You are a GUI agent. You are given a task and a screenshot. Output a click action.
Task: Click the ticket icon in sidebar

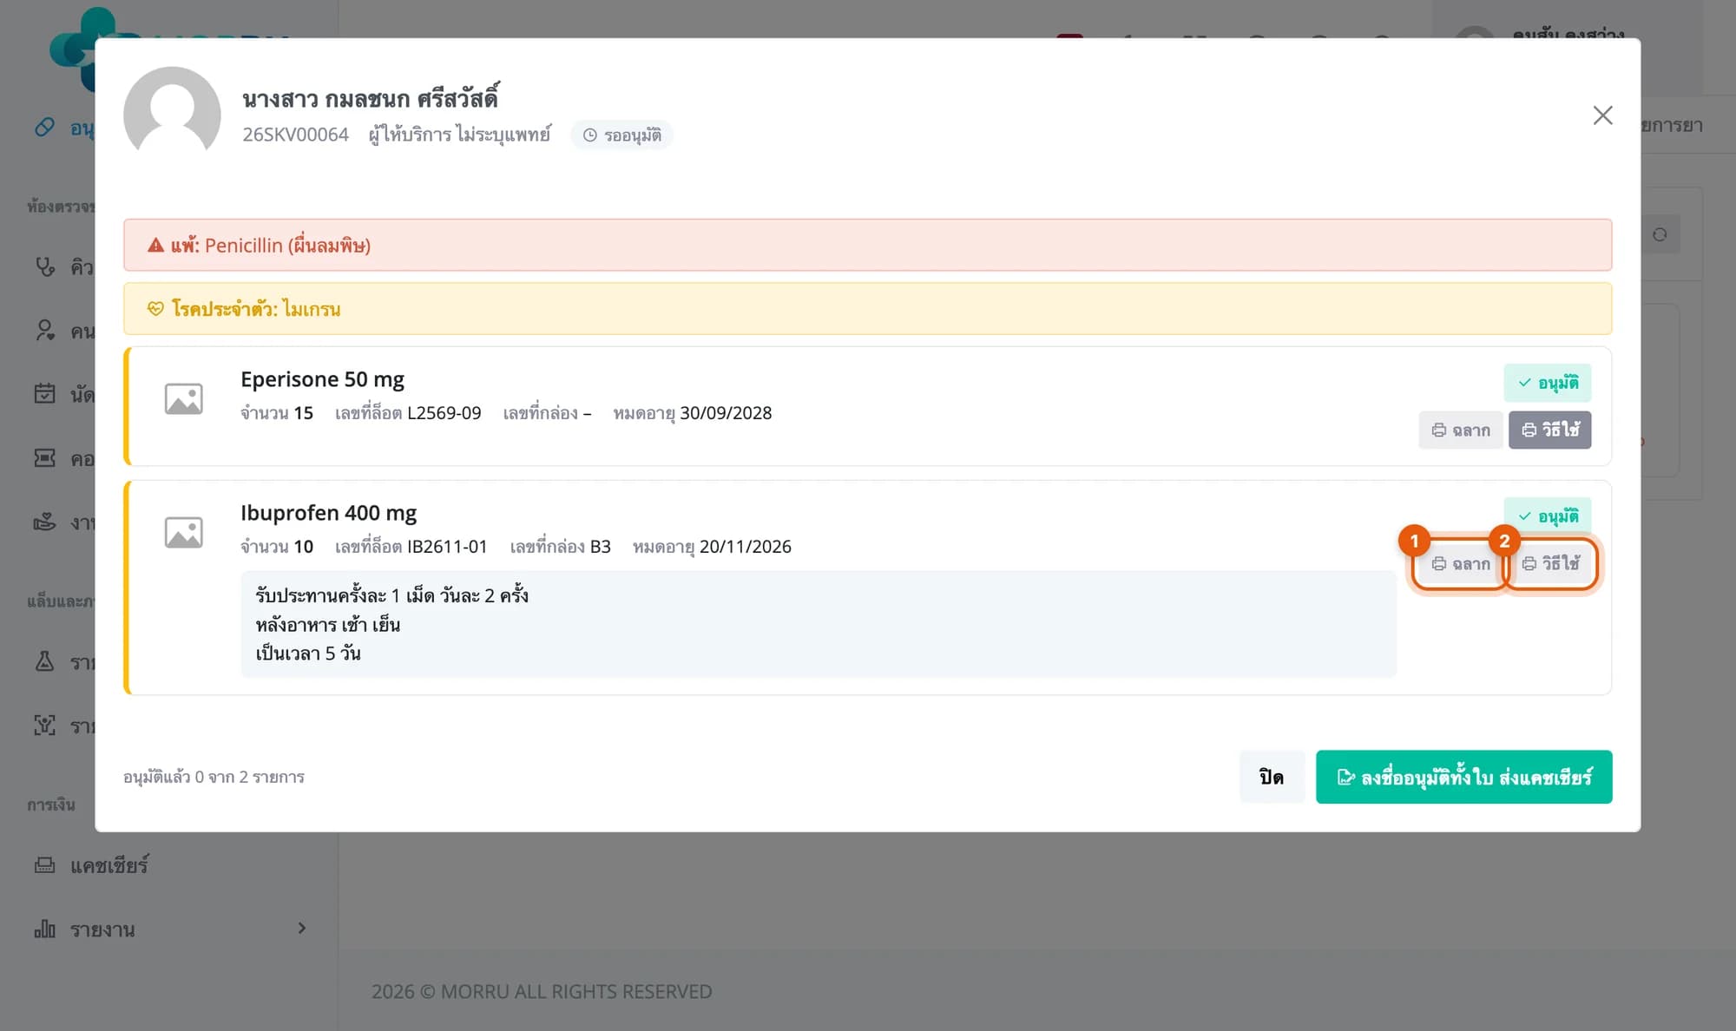point(44,458)
